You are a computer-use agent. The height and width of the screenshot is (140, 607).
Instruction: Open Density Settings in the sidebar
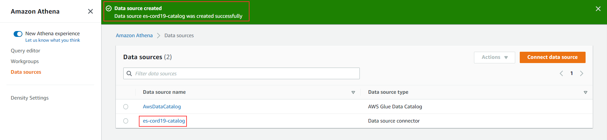(30, 98)
